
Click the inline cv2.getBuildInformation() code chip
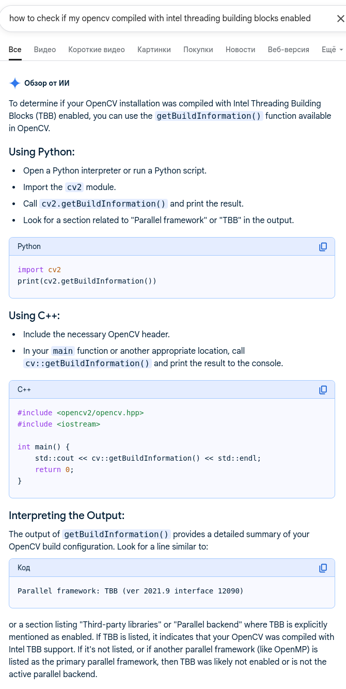(x=103, y=203)
